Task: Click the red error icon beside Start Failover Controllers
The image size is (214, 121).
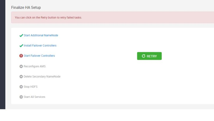Action: 21,56
